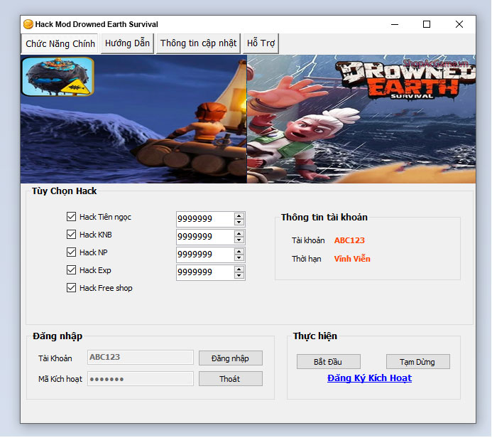
Task: Click the Tùy Chọn Hack group title
Action: pos(64,191)
